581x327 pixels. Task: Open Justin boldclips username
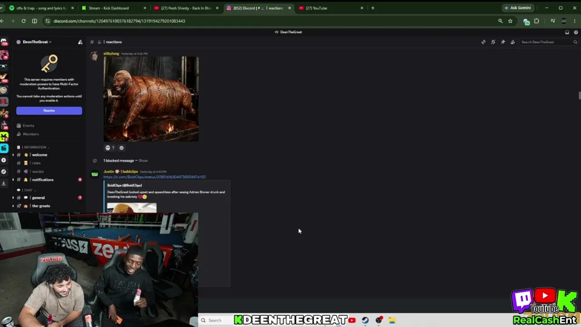[x=121, y=172]
